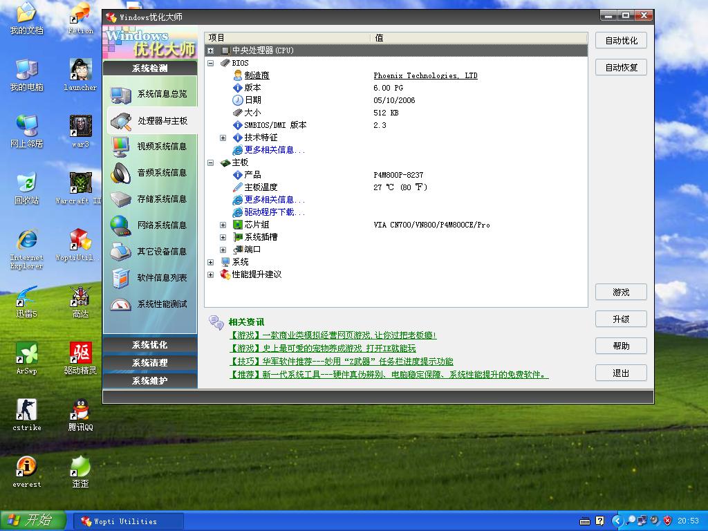Open everest desktop shortcut
This screenshot has width=708, height=531.
pos(27,472)
